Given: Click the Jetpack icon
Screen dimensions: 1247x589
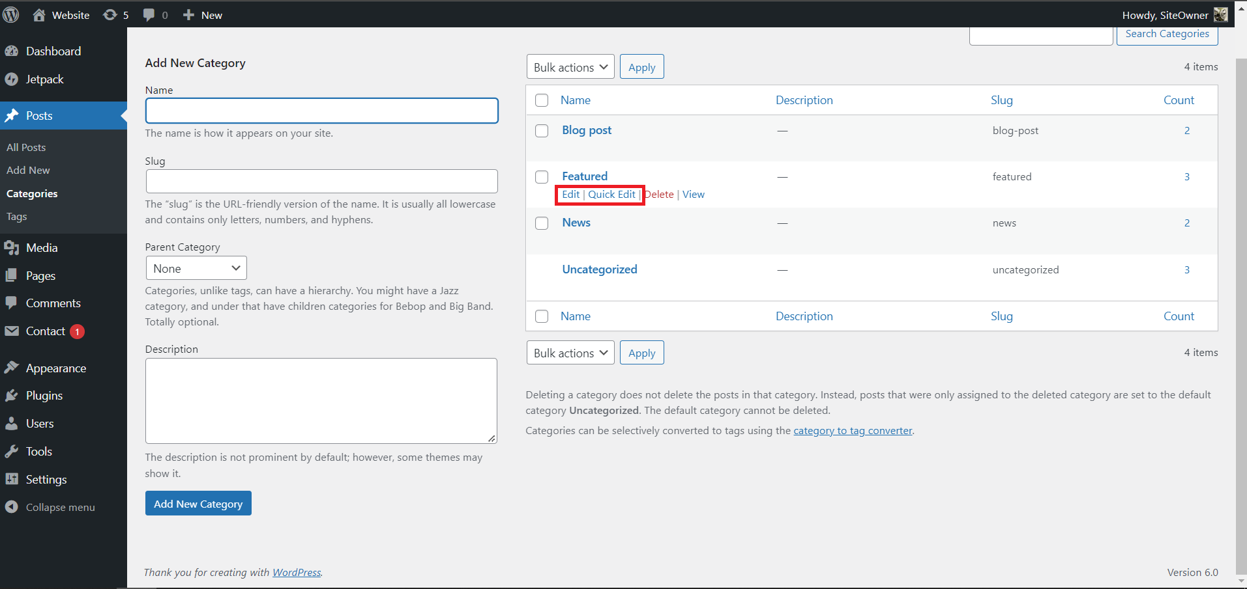Looking at the screenshot, I should point(13,79).
